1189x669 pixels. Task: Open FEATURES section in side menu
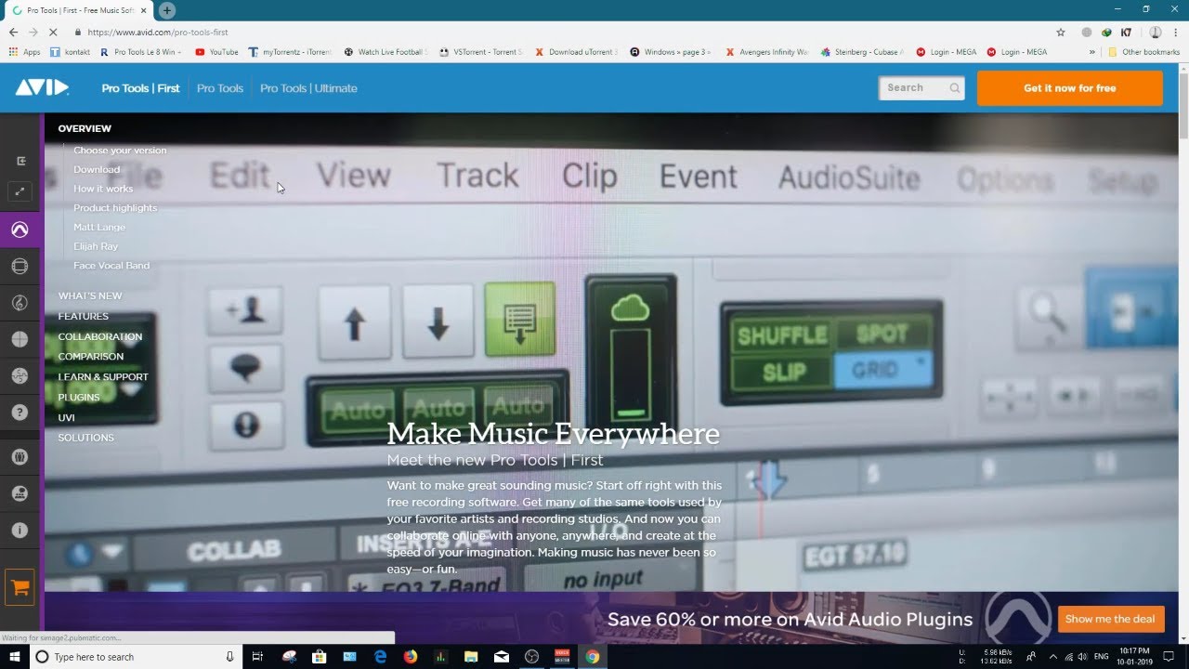coord(83,316)
